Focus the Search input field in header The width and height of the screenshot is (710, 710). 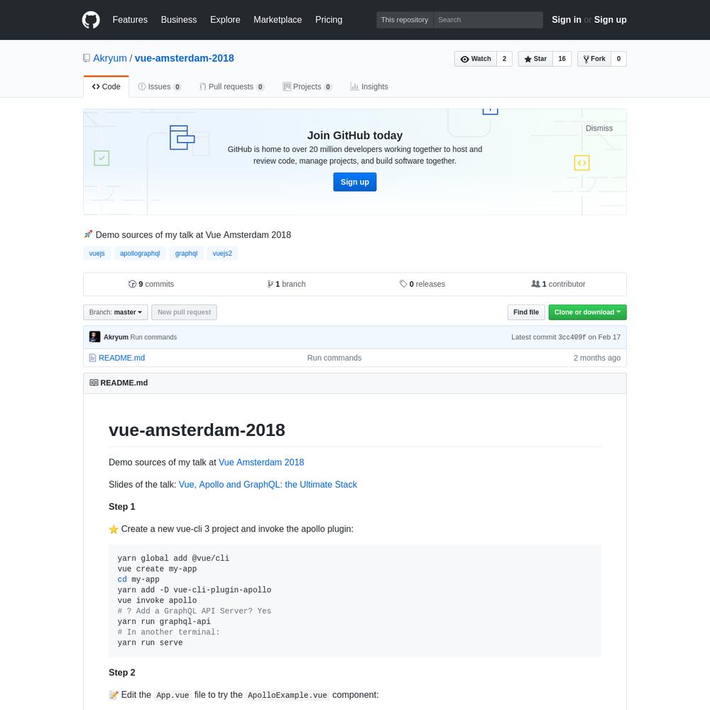pyautogui.click(x=488, y=20)
